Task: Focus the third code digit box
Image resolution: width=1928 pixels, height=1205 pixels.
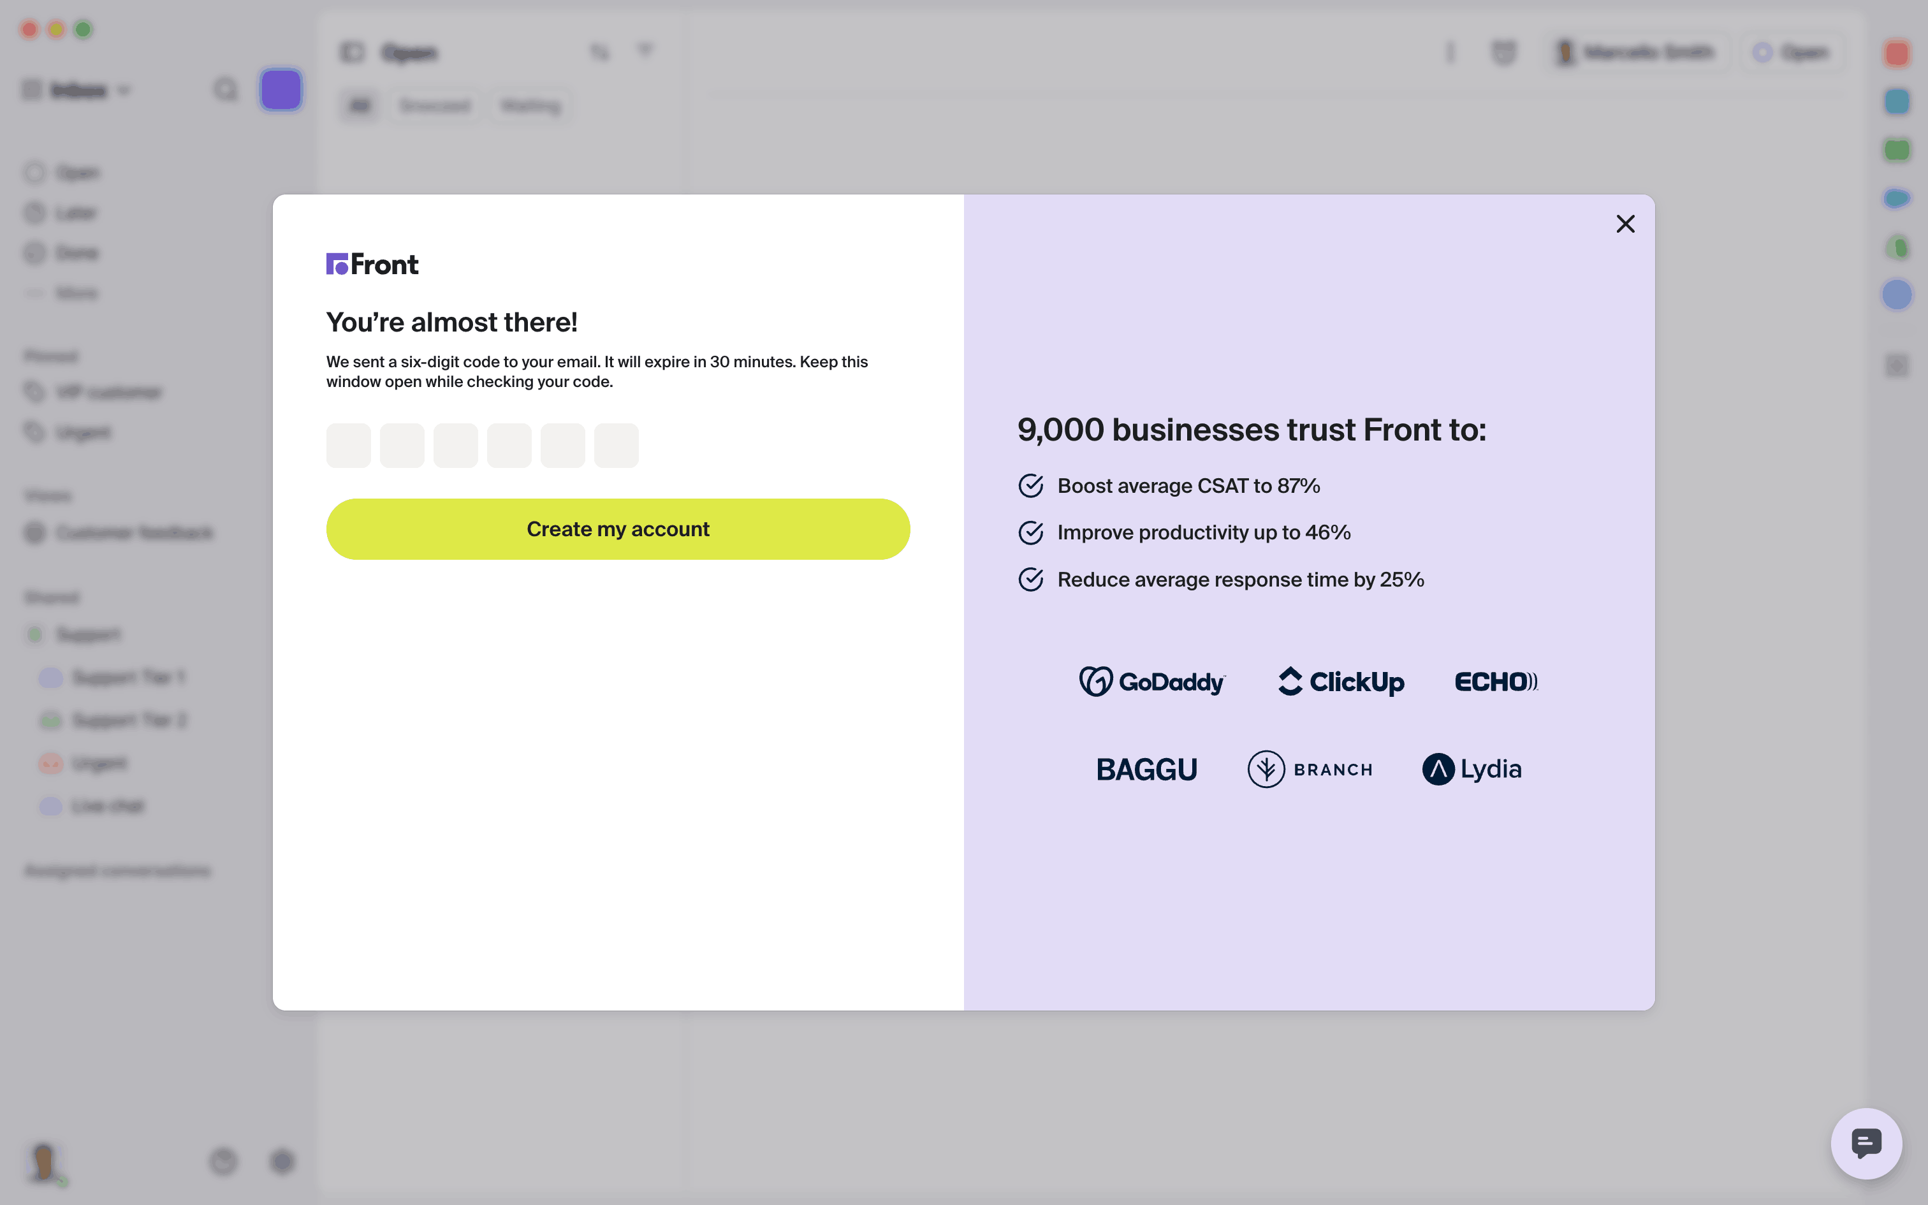Action: [x=456, y=446]
